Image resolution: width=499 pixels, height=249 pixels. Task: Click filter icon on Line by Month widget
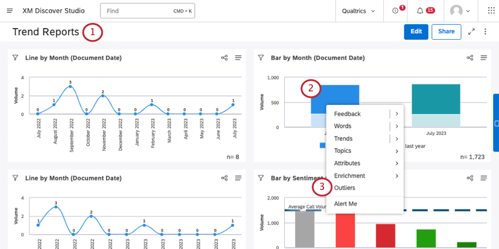click(x=15, y=58)
